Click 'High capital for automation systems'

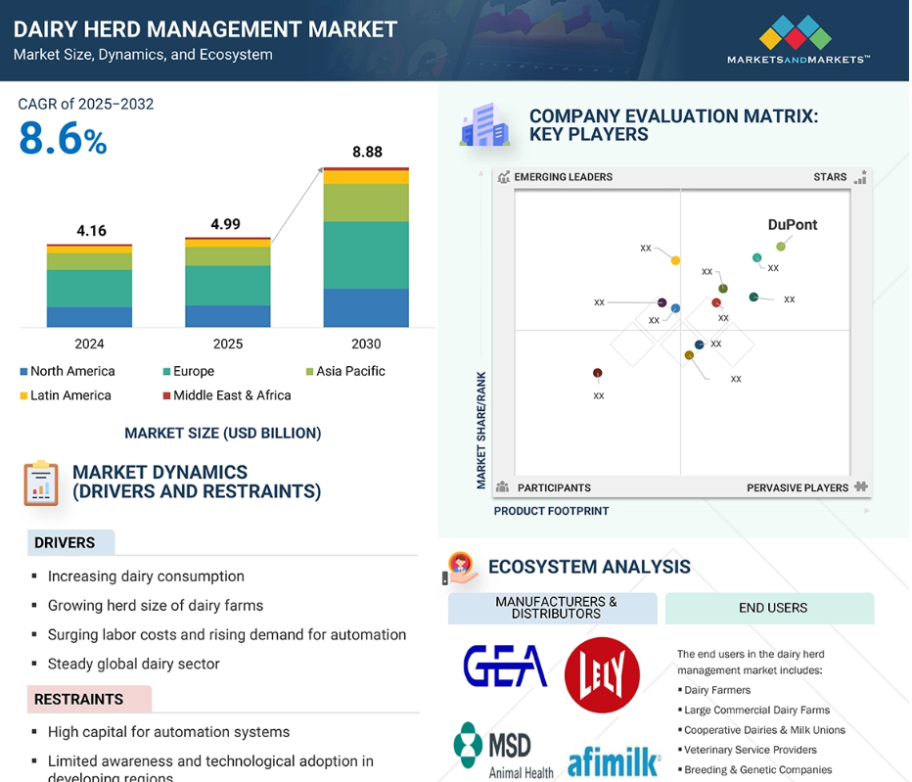[x=168, y=732]
